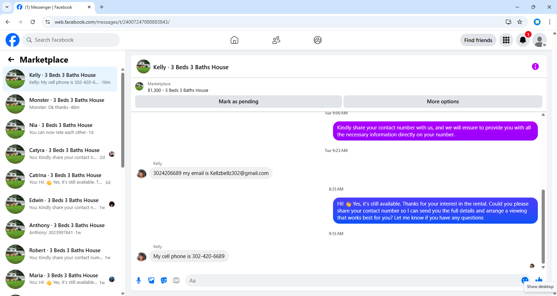Open the Nia conversation
The height and width of the screenshot is (296, 557).
tap(60, 129)
